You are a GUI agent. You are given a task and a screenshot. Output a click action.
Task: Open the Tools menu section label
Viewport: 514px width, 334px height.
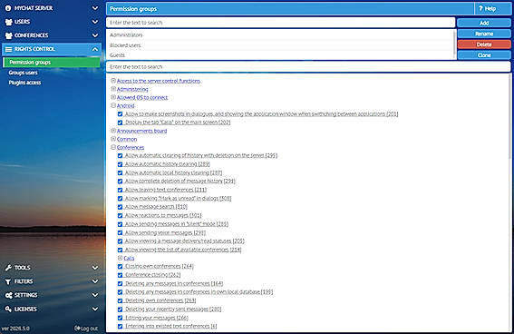(x=23, y=268)
